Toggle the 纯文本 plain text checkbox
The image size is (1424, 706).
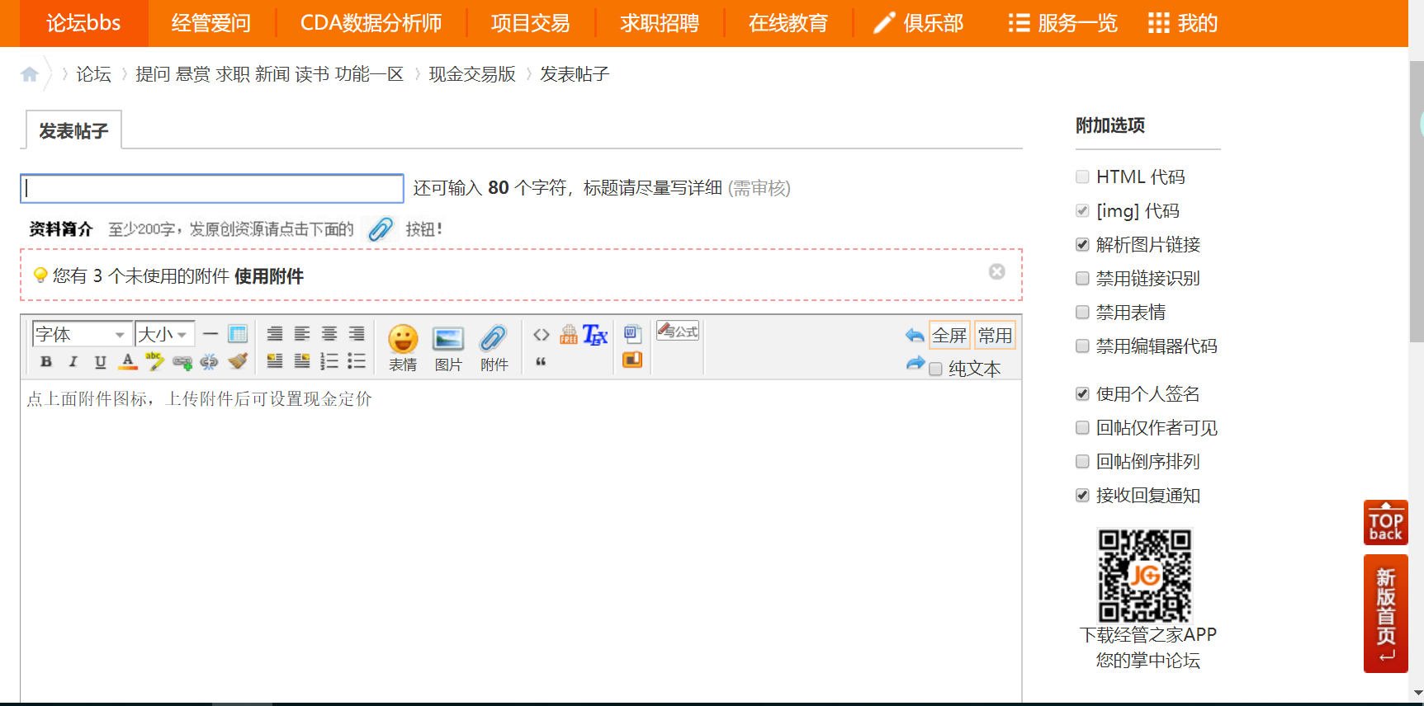coord(935,369)
